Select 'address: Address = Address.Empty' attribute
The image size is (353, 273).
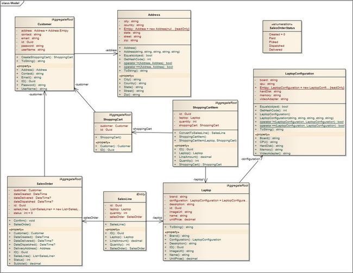pos(45,30)
